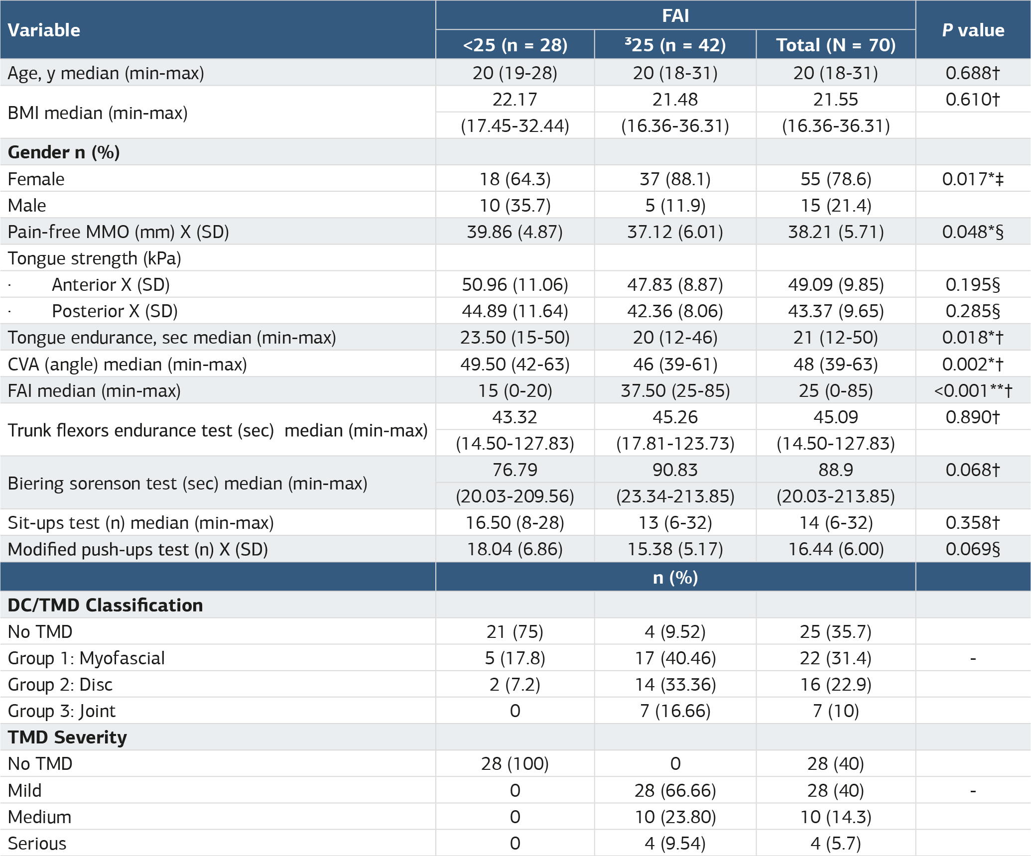Click the '0.048*§' P value cell
Screen dimensions: 1031x856
coord(973,232)
